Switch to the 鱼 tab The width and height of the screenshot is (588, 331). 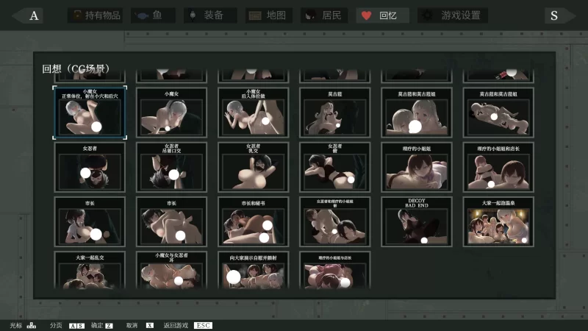point(153,15)
